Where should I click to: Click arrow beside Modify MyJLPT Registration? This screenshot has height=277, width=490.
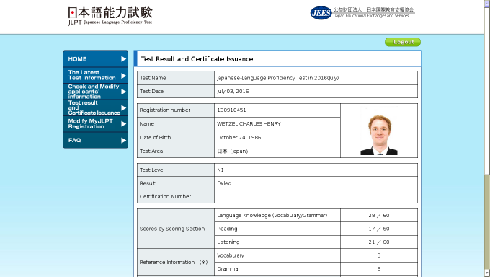(123, 124)
